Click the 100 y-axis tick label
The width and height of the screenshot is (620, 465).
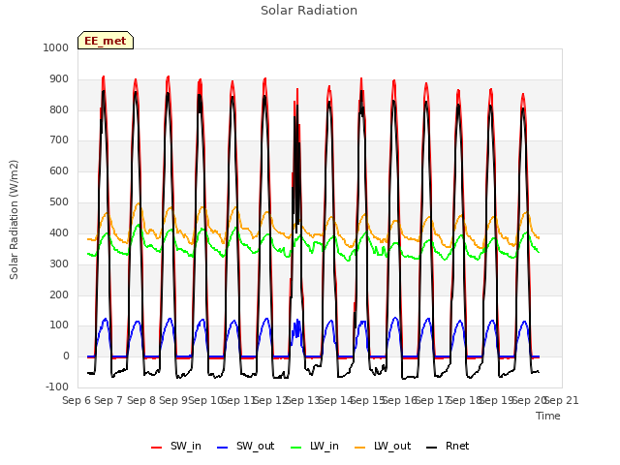click(59, 325)
